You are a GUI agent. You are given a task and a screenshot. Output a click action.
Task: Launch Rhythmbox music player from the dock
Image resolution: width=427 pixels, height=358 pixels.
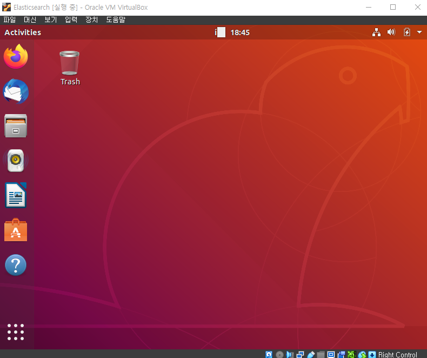click(16, 161)
